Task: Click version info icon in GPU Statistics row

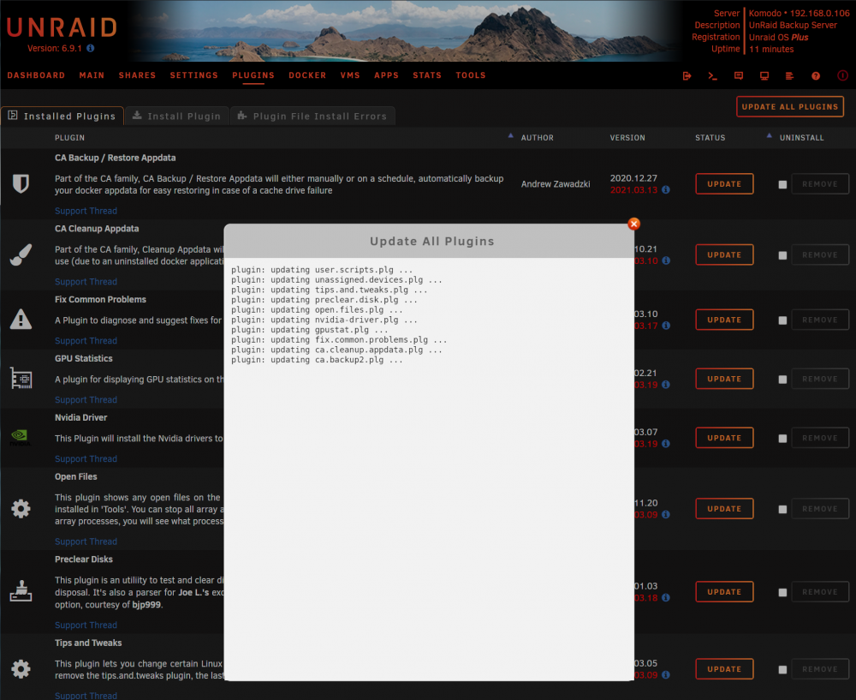Action: [x=666, y=385]
